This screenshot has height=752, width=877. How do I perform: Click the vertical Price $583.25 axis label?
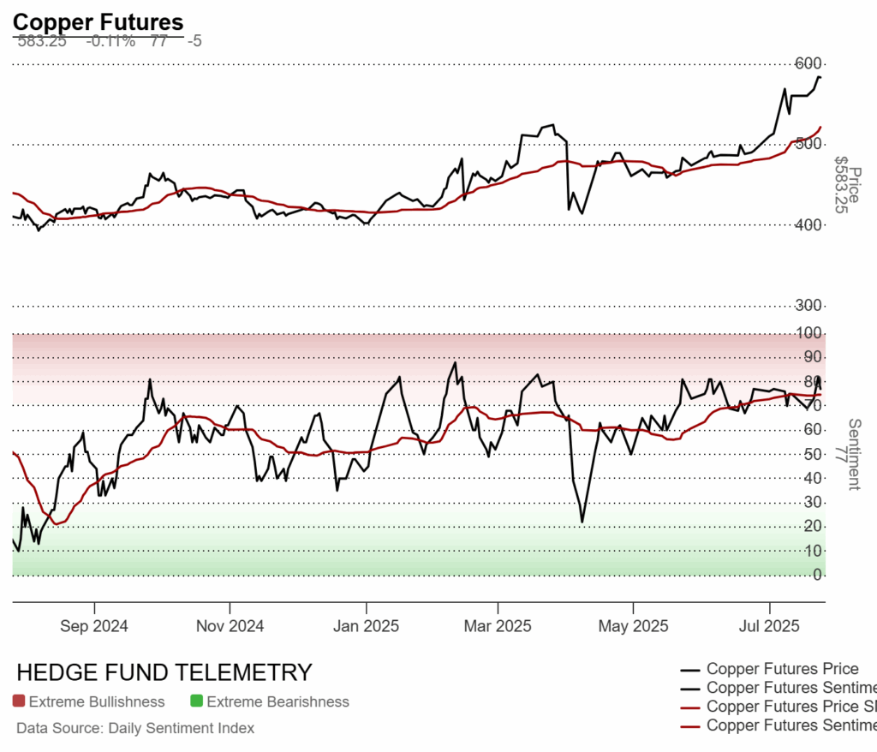click(x=848, y=184)
